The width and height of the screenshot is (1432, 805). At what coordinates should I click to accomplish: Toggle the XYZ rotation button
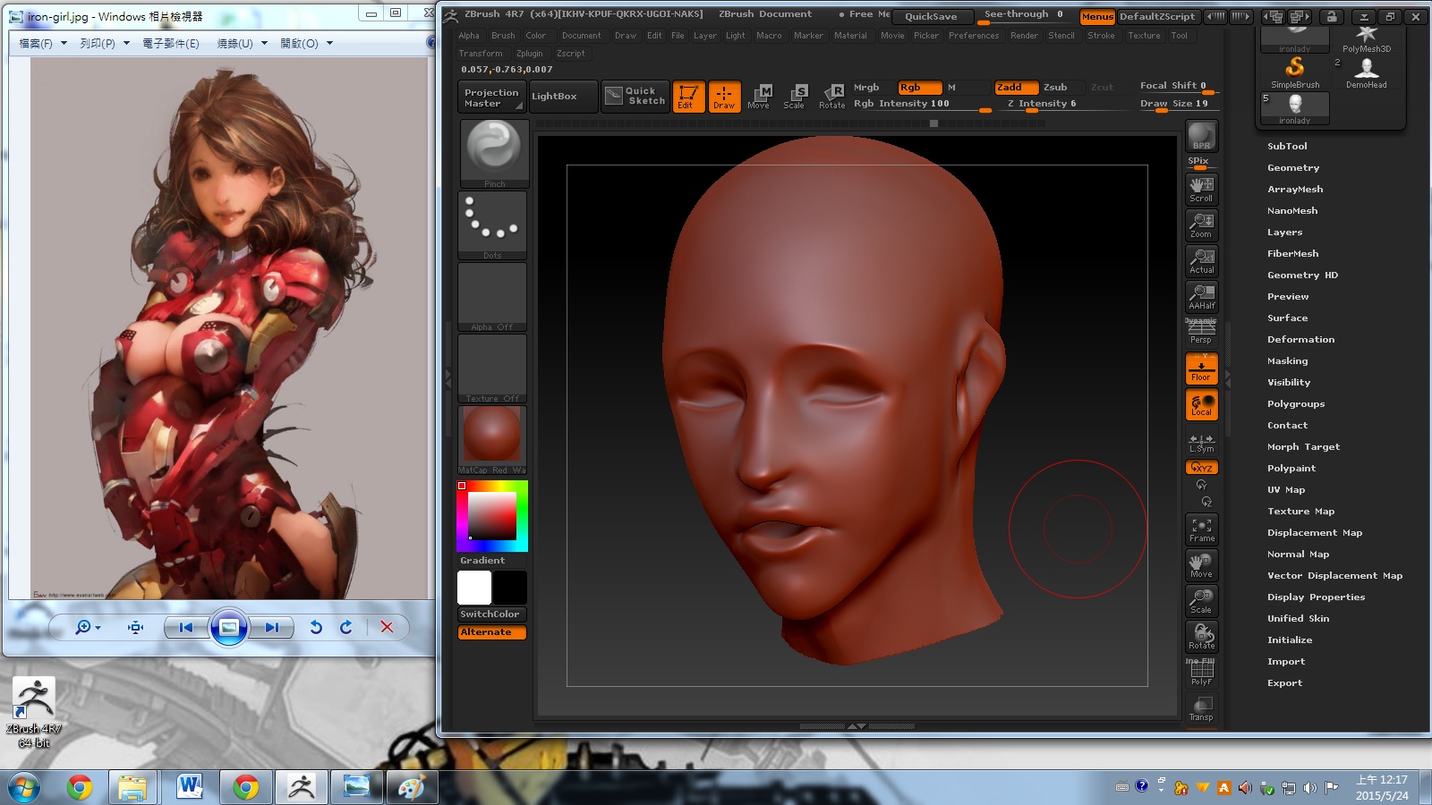click(x=1201, y=468)
